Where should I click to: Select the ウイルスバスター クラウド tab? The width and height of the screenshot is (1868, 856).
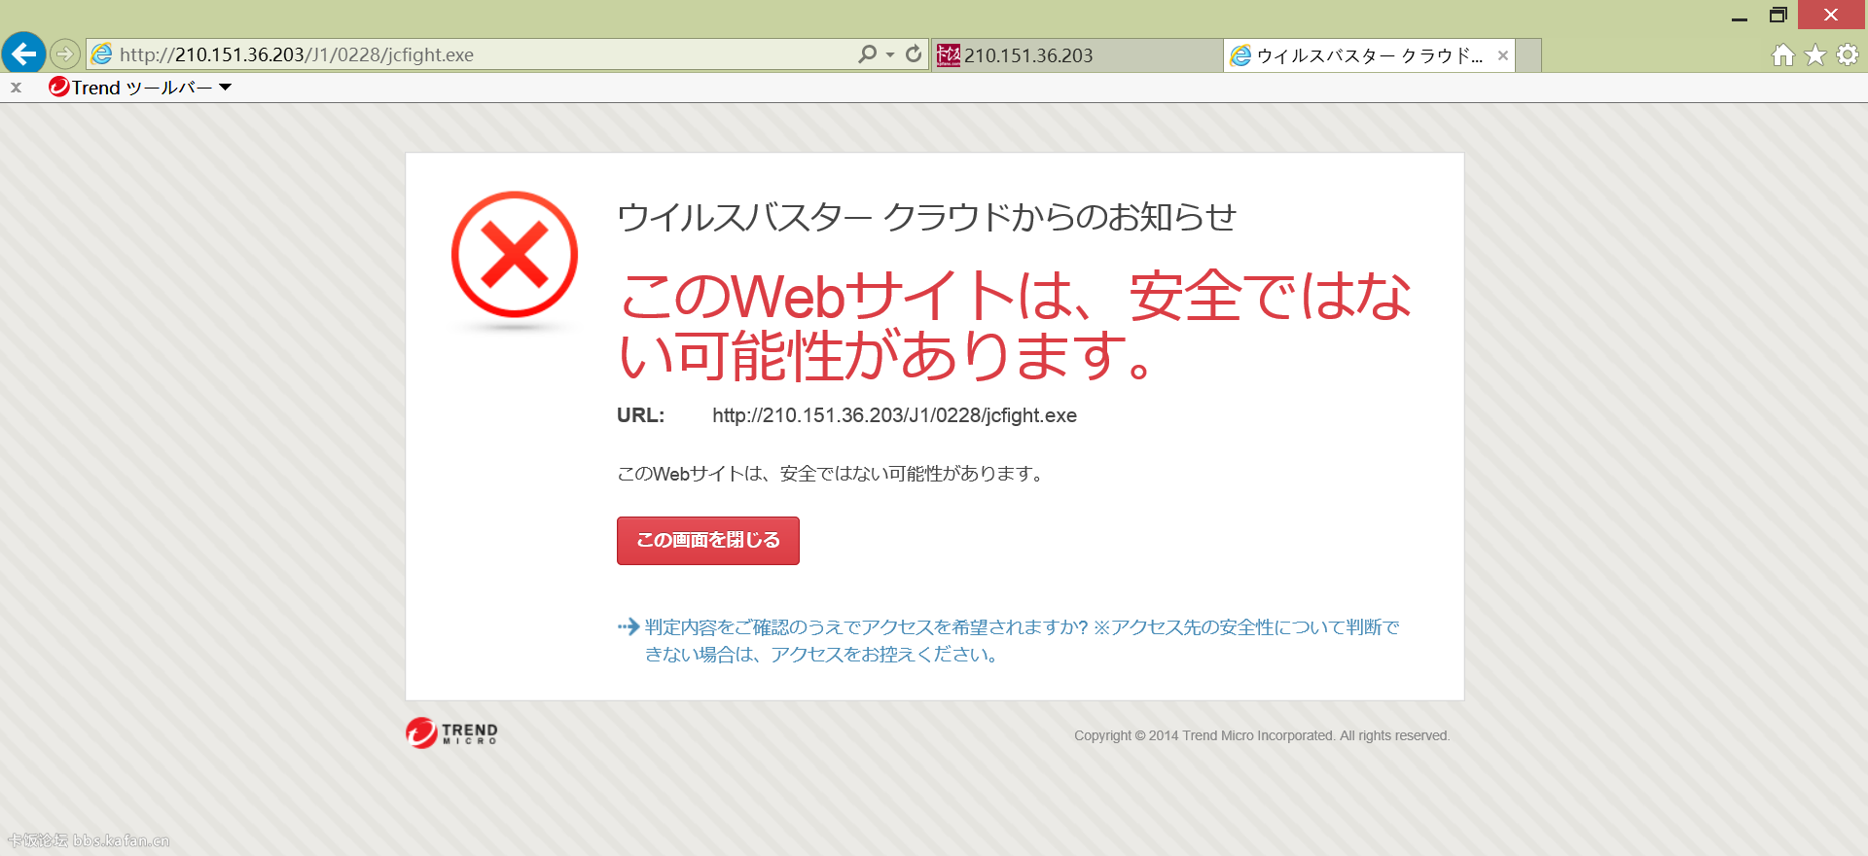[x=1368, y=55]
